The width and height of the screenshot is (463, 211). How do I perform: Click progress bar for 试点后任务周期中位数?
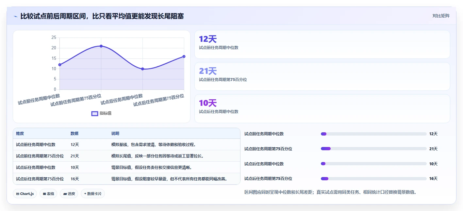(x=374, y=164)
